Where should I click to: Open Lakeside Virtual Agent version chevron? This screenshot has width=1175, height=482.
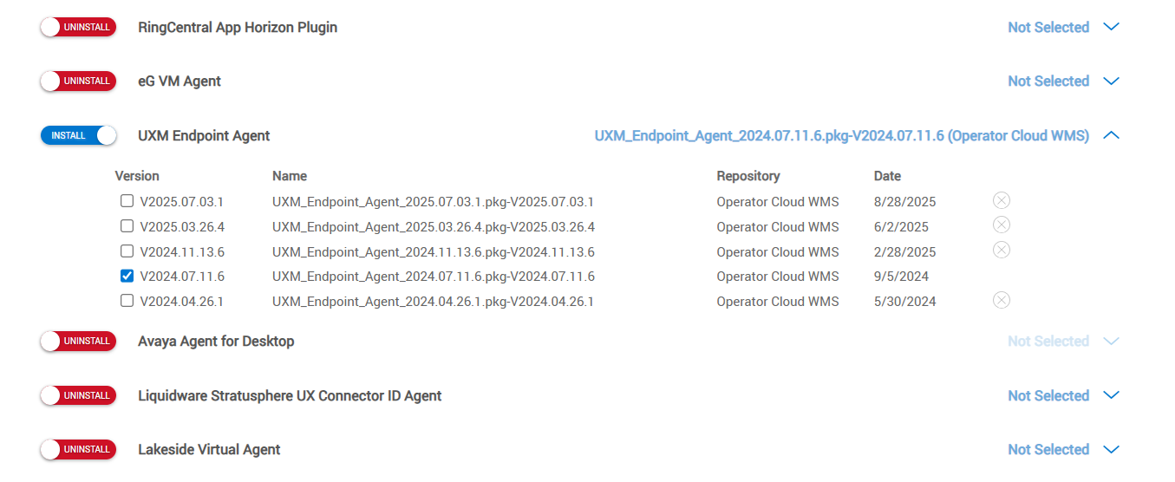1111,450
